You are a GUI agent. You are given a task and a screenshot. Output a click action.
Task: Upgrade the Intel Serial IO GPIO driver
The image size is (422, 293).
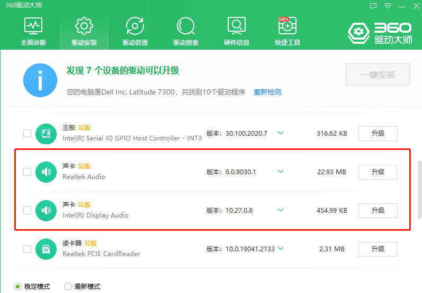click(378, 134)
